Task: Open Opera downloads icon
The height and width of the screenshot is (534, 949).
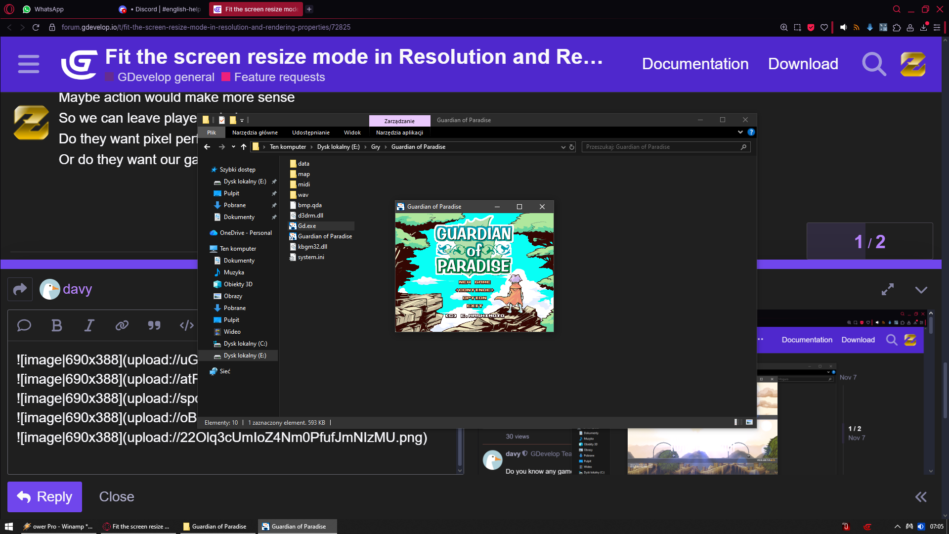Action: 923,27
